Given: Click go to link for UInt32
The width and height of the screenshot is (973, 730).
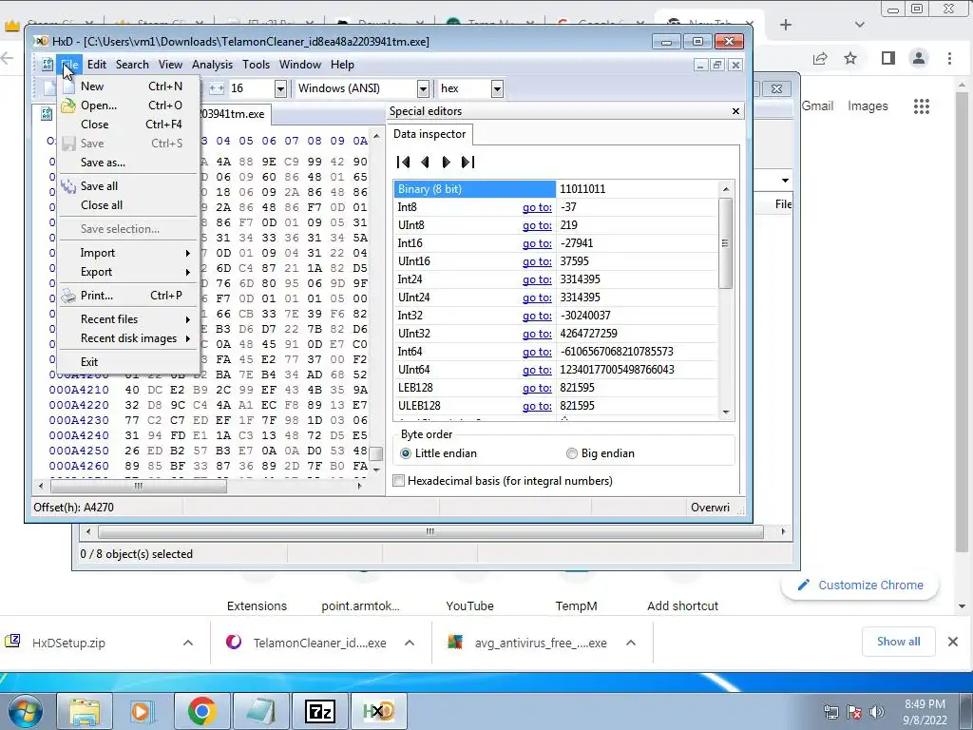Looking at the screenshot, I should 537,334.
